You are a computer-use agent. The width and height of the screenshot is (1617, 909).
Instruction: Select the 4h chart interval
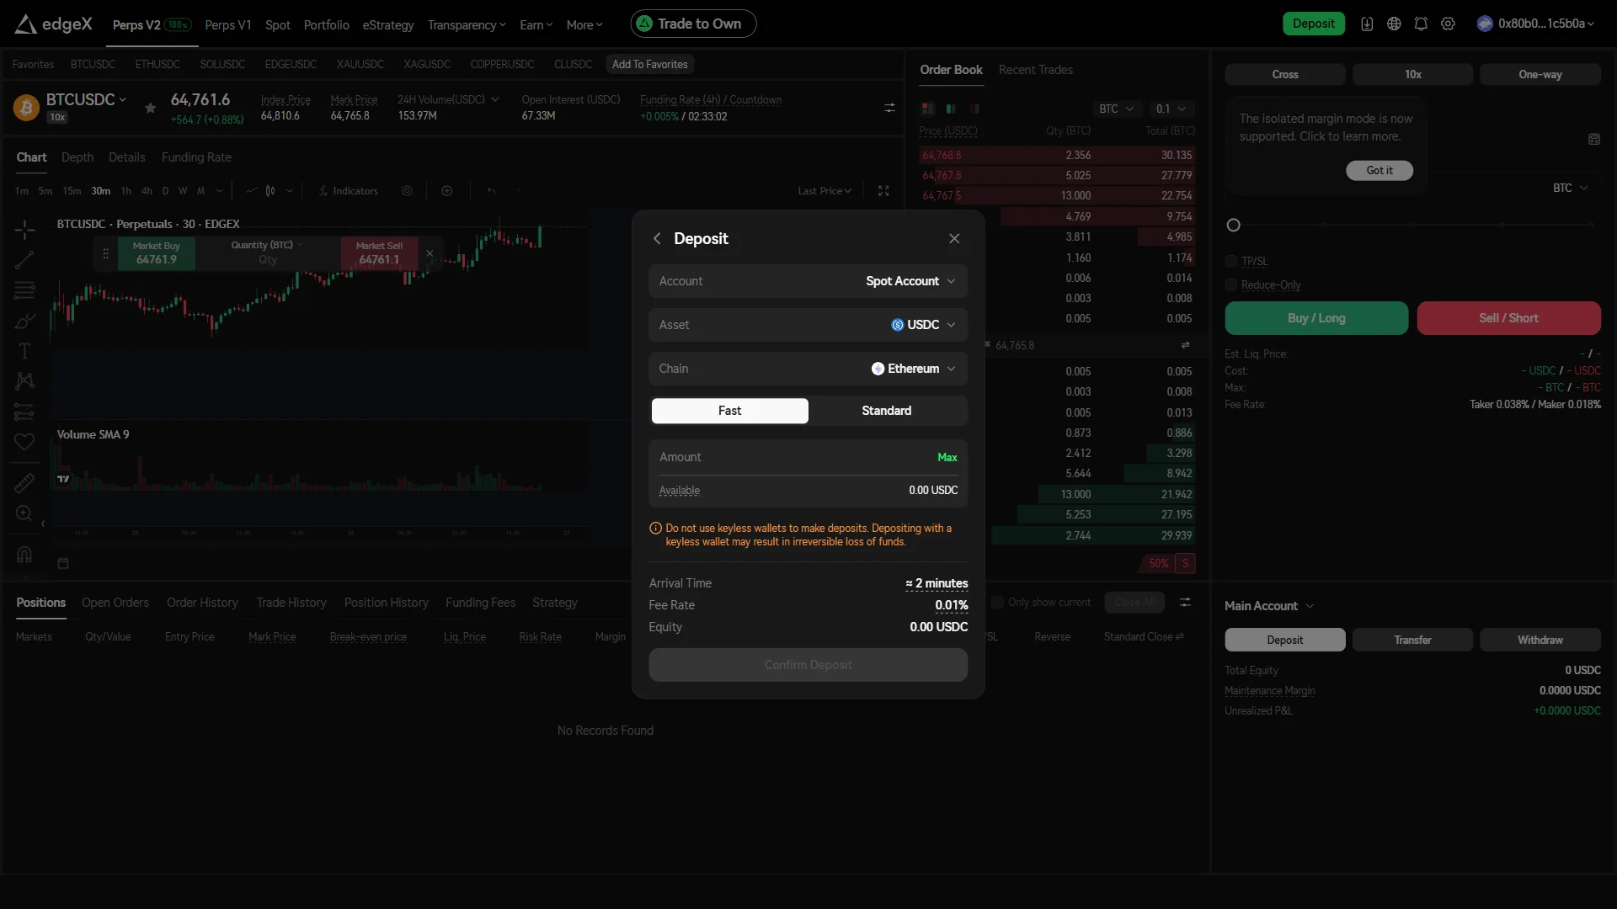point(147,191)
